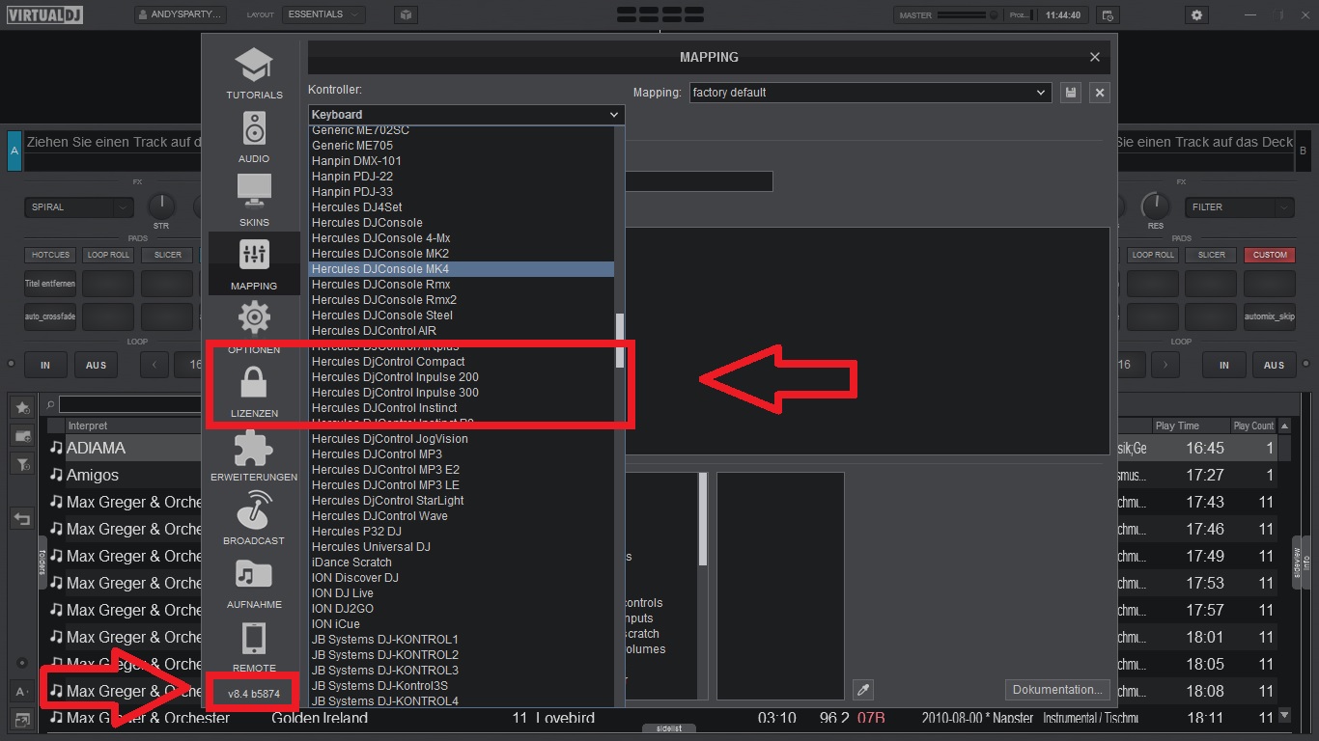Viewport: 1319px width, 741px height.
Task: Open the Erweiterungen puzzle section
Action: point(254,454)
